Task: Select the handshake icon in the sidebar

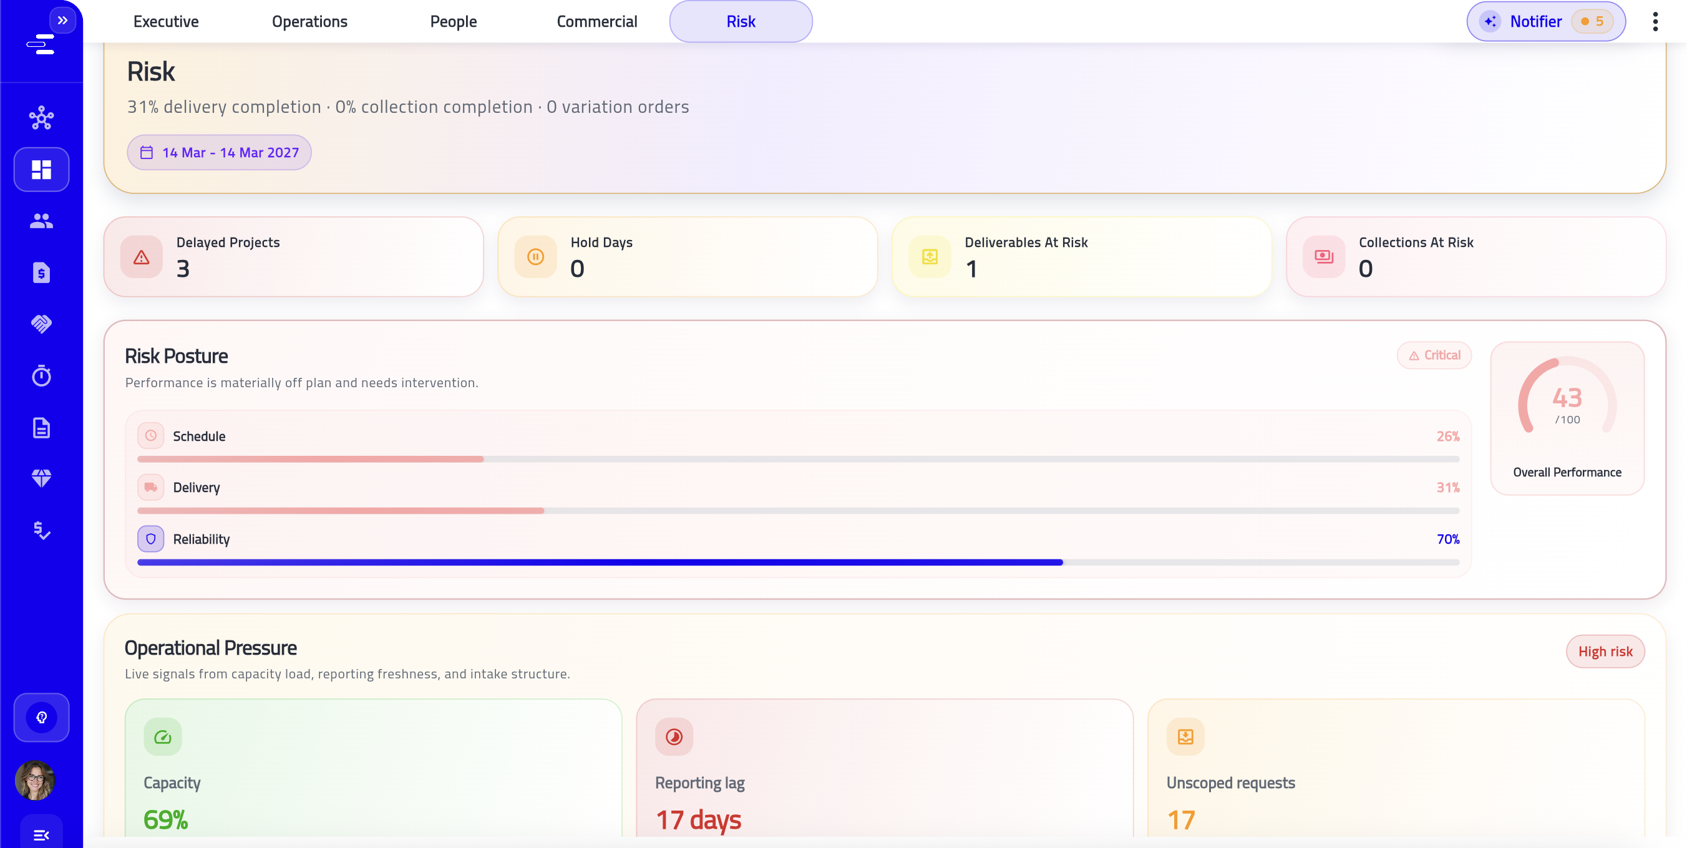Action: click(41, 324)
